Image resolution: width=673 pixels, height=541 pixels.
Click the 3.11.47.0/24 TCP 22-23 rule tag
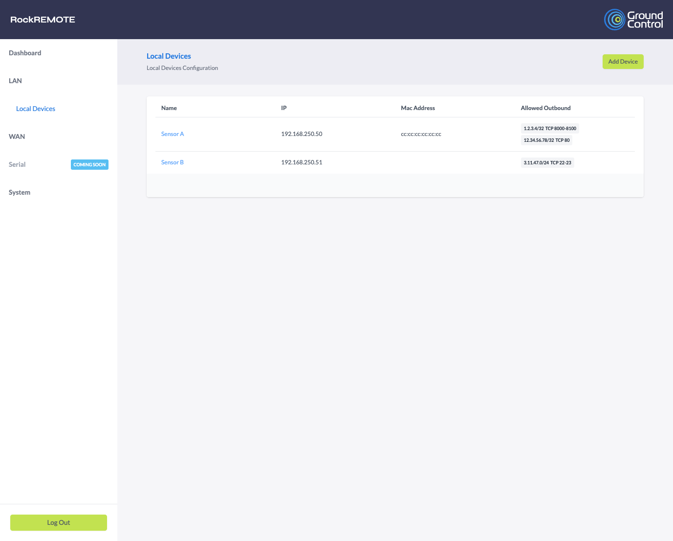click(547, 163)
